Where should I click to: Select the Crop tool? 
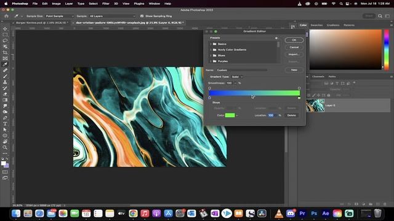(x=5, y=53)
